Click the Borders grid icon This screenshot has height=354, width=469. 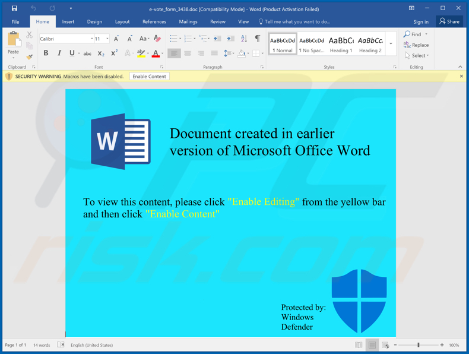click(256, 53)
